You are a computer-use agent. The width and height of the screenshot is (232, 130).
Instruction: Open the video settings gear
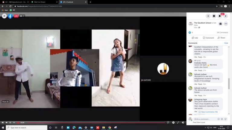point(173,123)
